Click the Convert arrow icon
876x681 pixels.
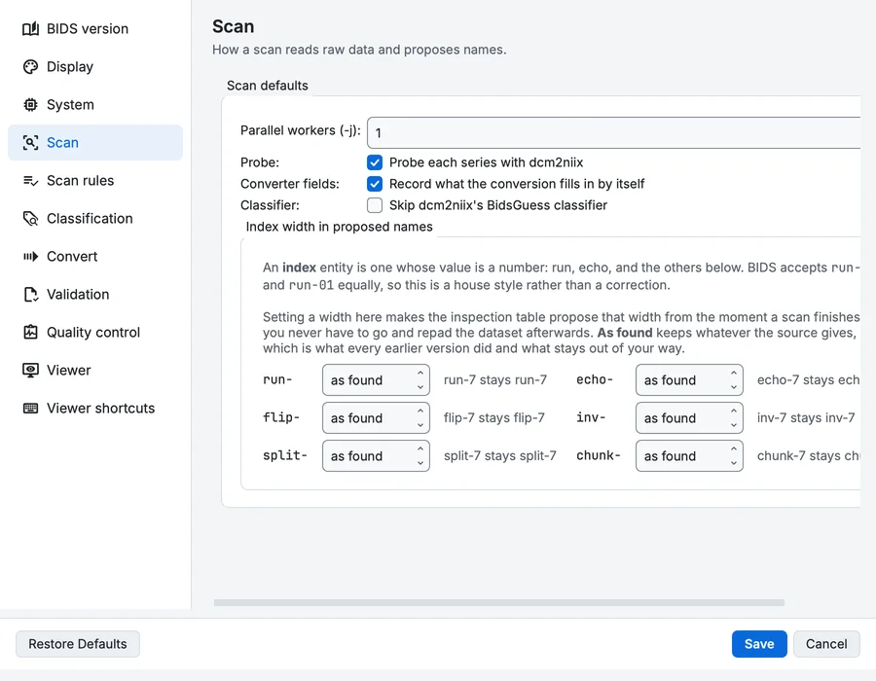tap(31, 256)
